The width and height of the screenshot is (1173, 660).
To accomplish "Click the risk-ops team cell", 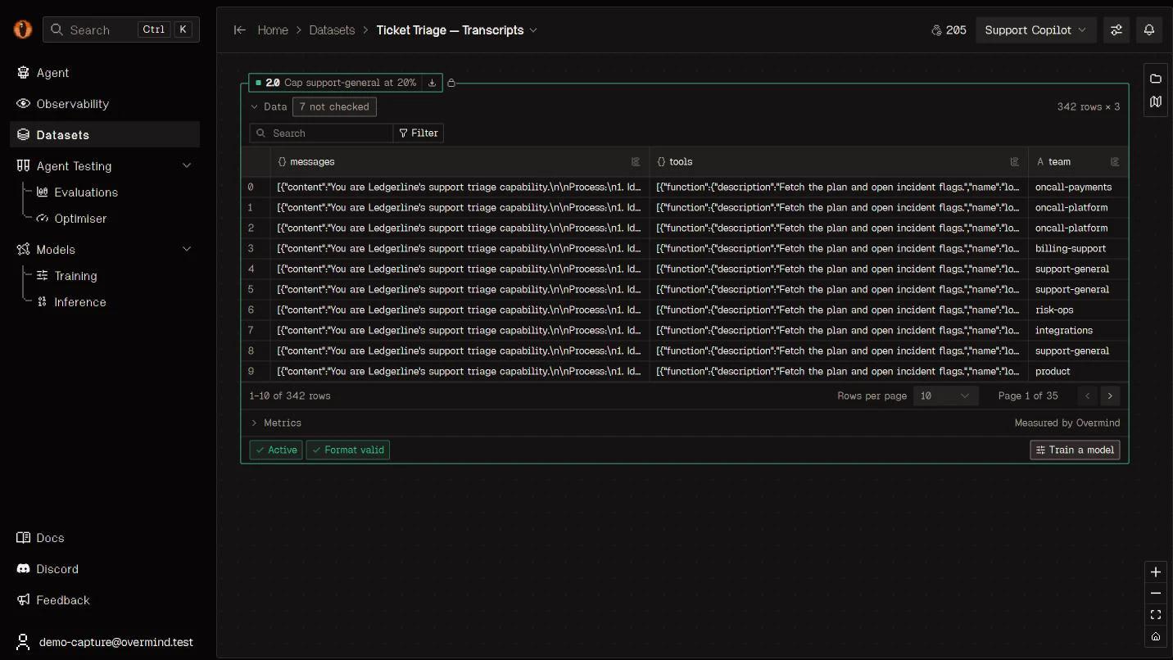I will click(x=1078, y=310).
